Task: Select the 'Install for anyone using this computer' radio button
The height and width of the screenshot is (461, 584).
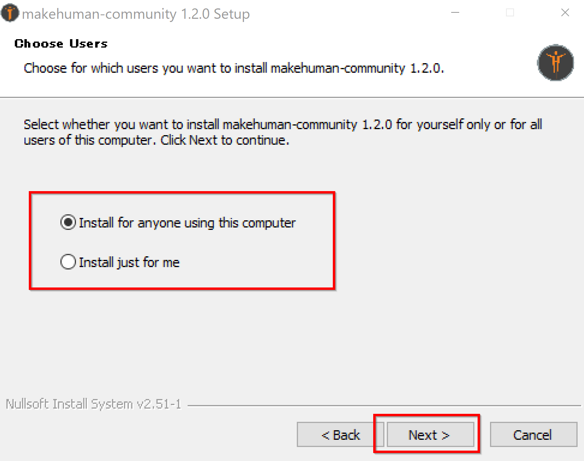Action: 68,222
